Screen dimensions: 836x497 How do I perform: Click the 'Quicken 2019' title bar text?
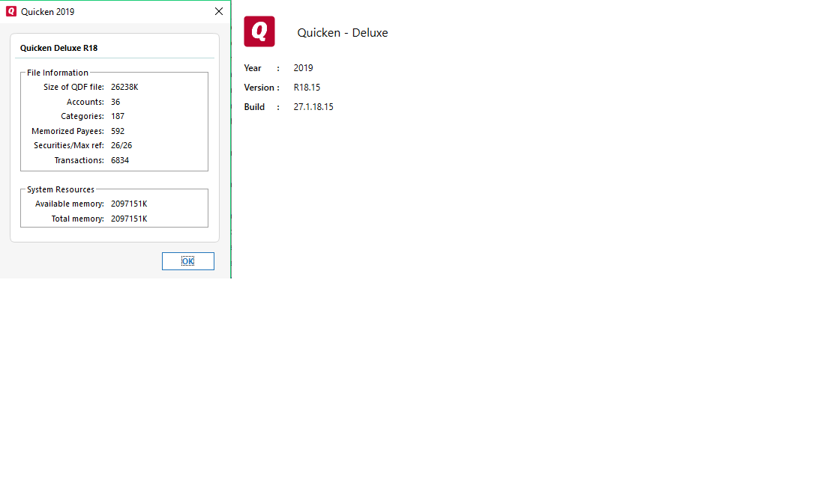coord(47,12)
